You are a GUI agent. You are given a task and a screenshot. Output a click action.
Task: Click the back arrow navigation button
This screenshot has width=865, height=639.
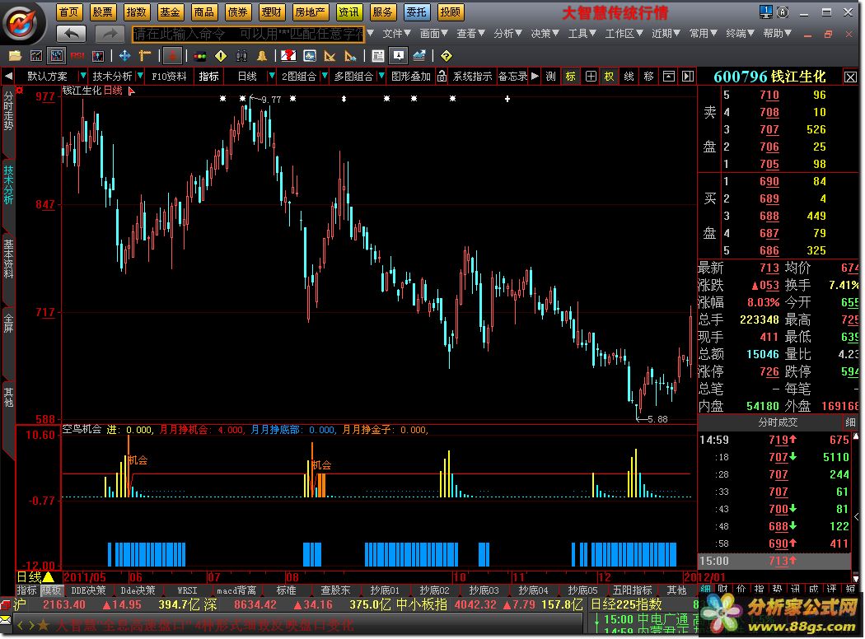(x=72, y=35)
